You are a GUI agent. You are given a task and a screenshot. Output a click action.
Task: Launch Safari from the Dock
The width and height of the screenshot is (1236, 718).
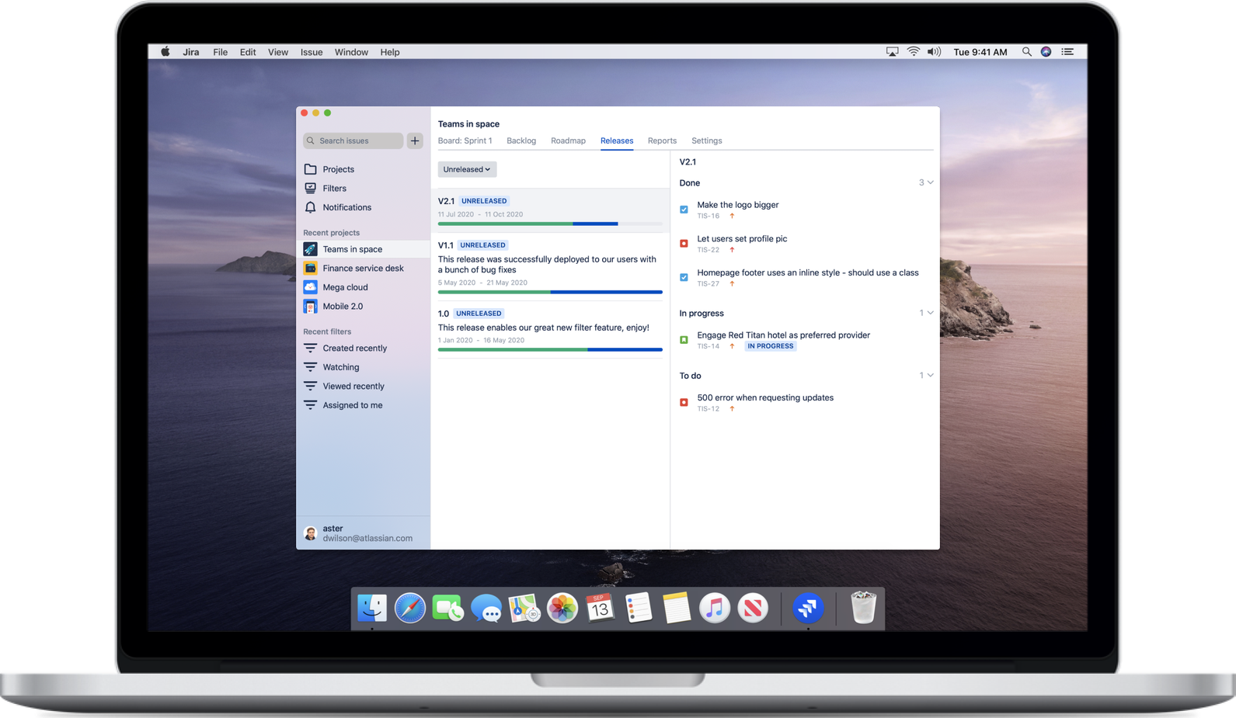click(x=409, y=608)
